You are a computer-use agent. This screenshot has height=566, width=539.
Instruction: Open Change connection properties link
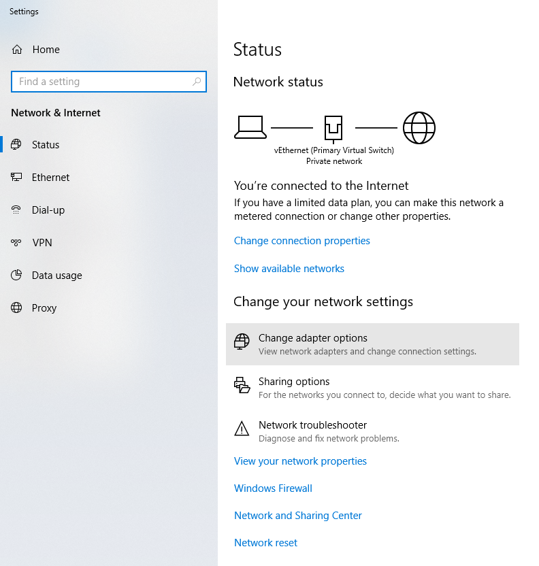click(x=301, y=241)
